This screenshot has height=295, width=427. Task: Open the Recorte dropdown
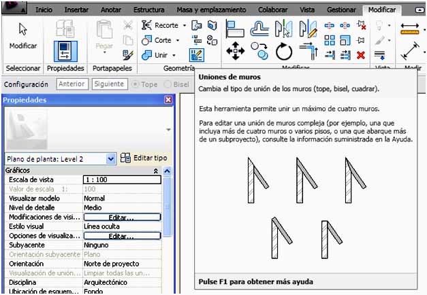tap(184, 25)
